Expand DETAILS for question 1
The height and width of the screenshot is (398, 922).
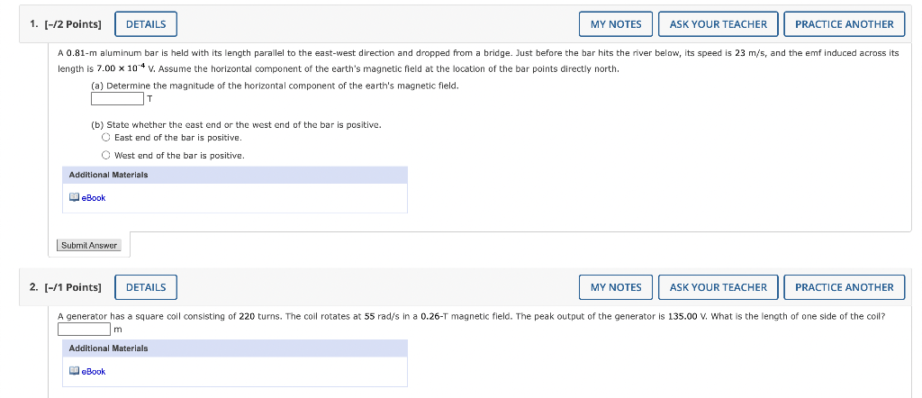tap(146, 24)
